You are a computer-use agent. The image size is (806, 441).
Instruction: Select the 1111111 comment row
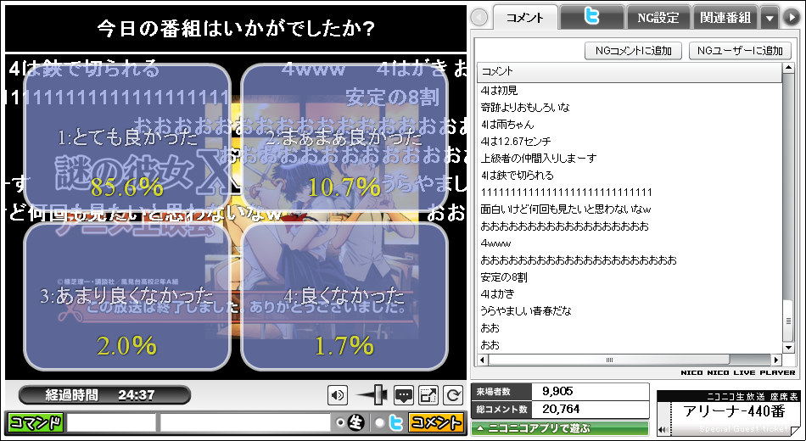pyautogui.click(x=630, y=193)
